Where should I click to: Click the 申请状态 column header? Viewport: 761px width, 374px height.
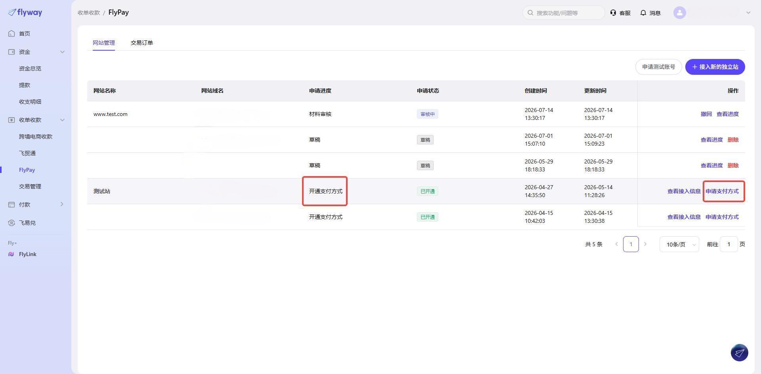(428, 91)
